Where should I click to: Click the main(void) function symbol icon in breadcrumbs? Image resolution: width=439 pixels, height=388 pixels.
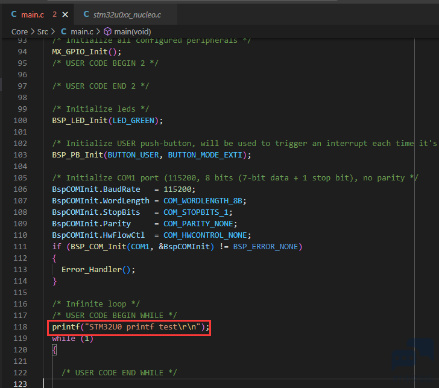point(108,31)
